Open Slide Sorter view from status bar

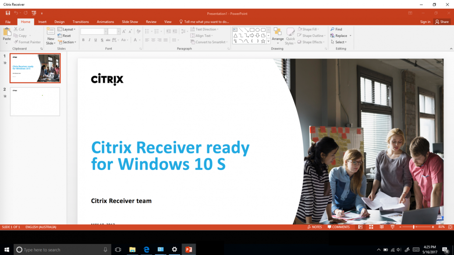(371, 227)
